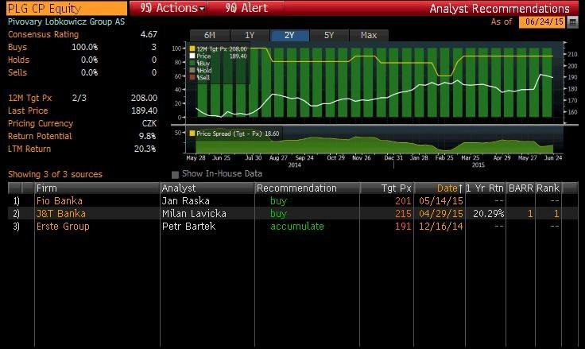
Task: Click the LTM Return label
Action: (29, 149)
